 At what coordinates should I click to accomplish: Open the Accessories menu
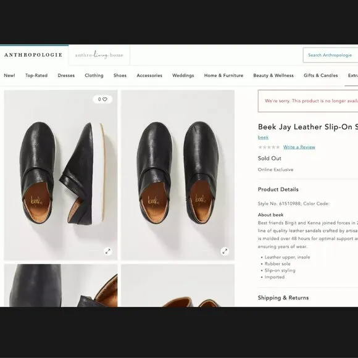click(149, 75)
